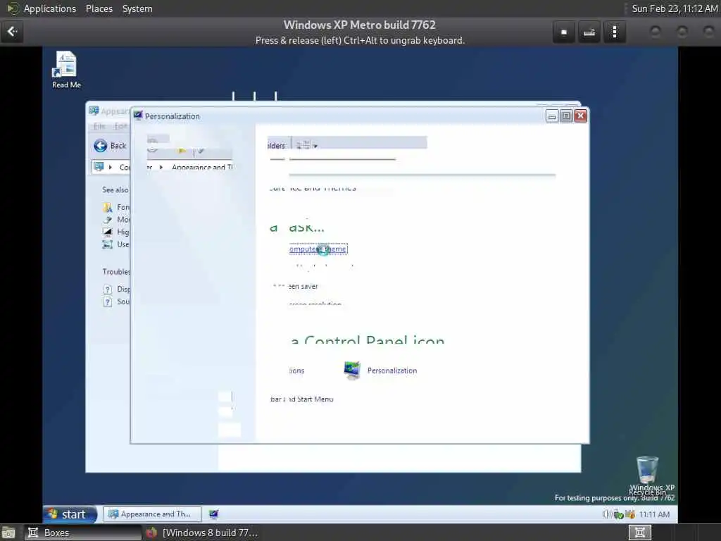Screen dimensions: 721x541
Task: Open the Applications menu in top panel
Action: coord(50,8)
